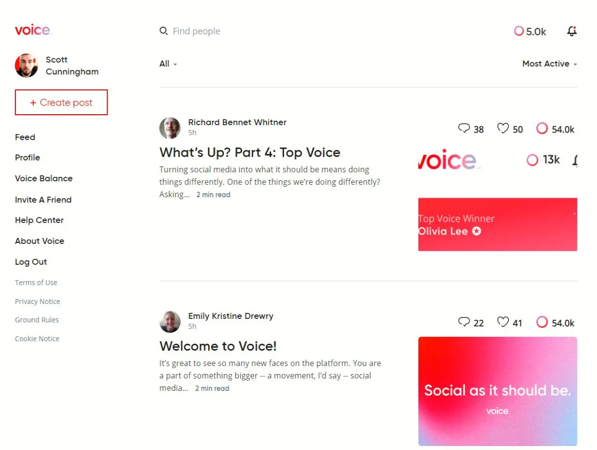Image resolution: width=597 pixels, height=450 pixels.
Task: Go to Feed in the sidebar
Action: click(25, 137)
